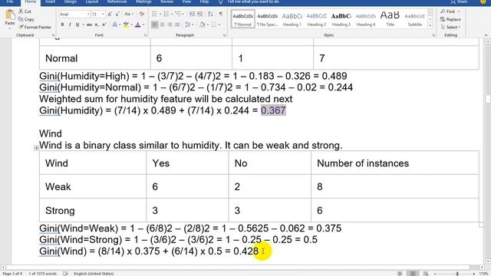Click the Paste clipboard icon
Image resolution: width=491 pixels, height=276 pixels.
10,15
